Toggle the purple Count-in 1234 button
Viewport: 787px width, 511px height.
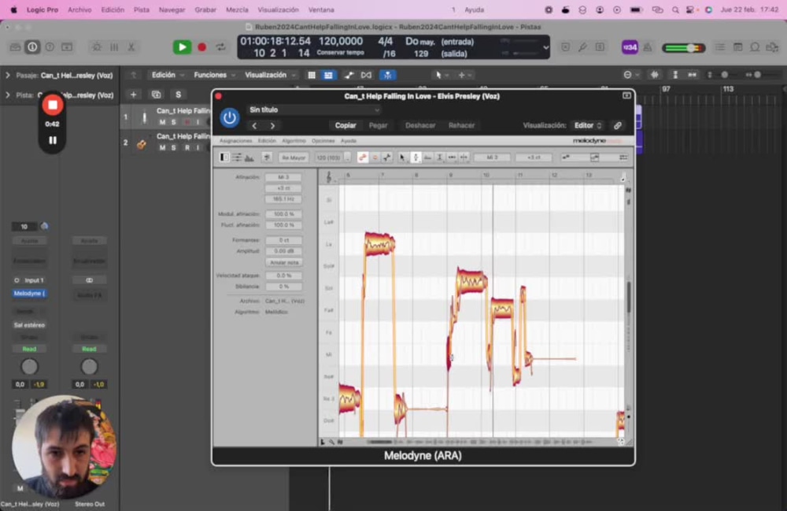point(630,47)
